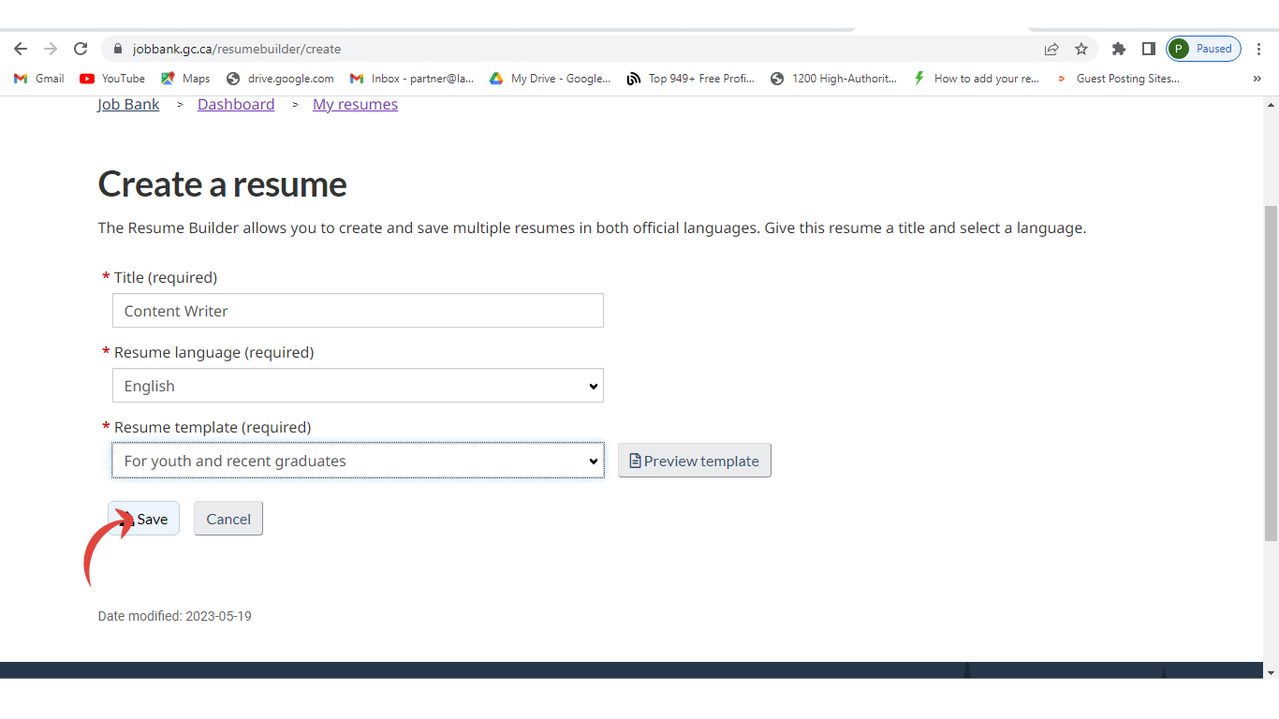Click the vertical page scrollbar

[1271, 374]
